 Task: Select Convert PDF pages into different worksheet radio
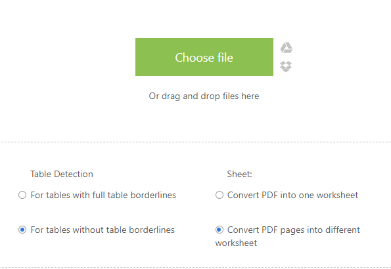(x=219, y=230)
